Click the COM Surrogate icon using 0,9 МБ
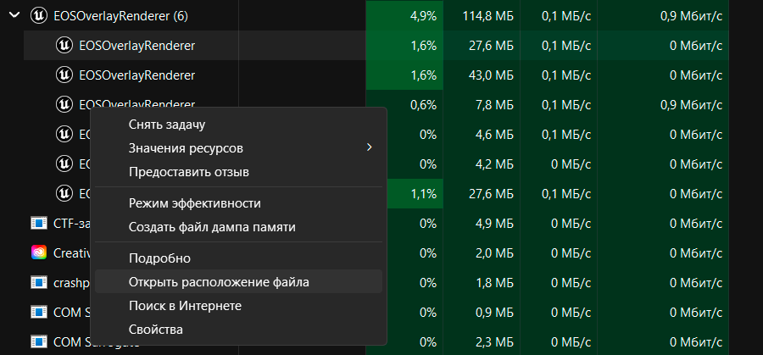This screenshot has width=763, height=355. pyautogui.click(x=38, y=312)
